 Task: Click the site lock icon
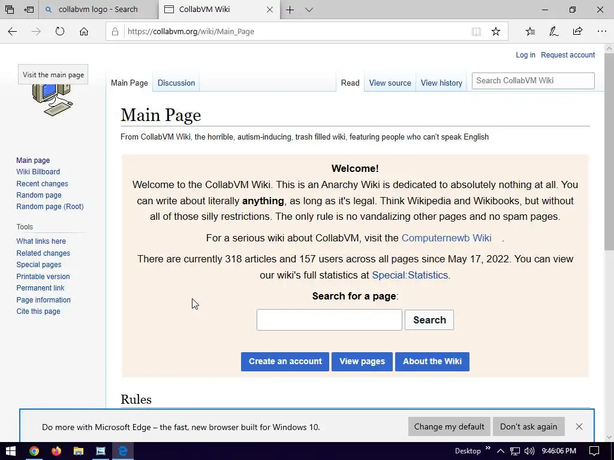click(x=115, y=31)
